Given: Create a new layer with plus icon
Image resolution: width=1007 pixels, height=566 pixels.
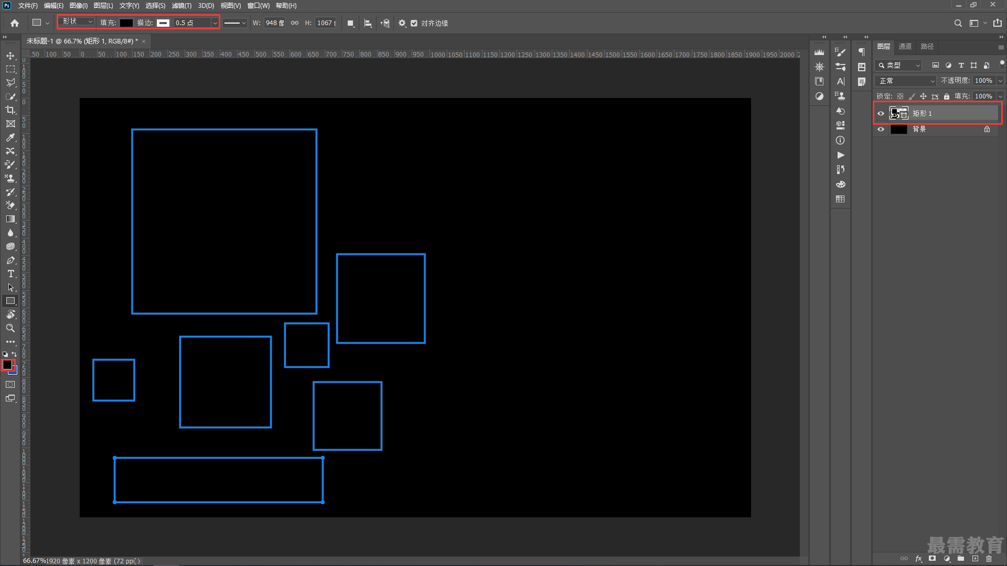Looking at the screenshot, I should [x=975, y=559].
